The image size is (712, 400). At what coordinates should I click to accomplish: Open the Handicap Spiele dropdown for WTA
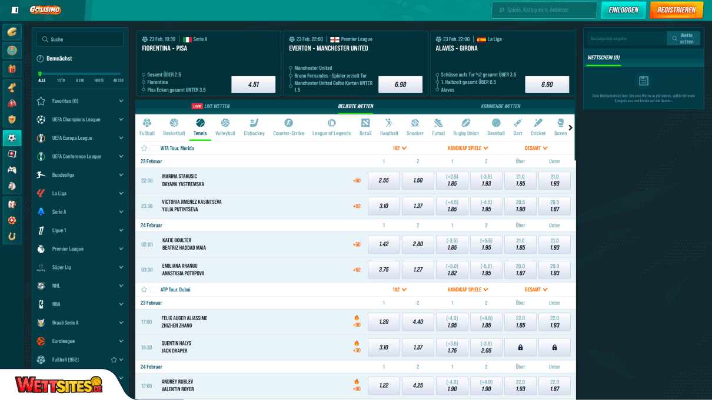[x=468, y=149]
